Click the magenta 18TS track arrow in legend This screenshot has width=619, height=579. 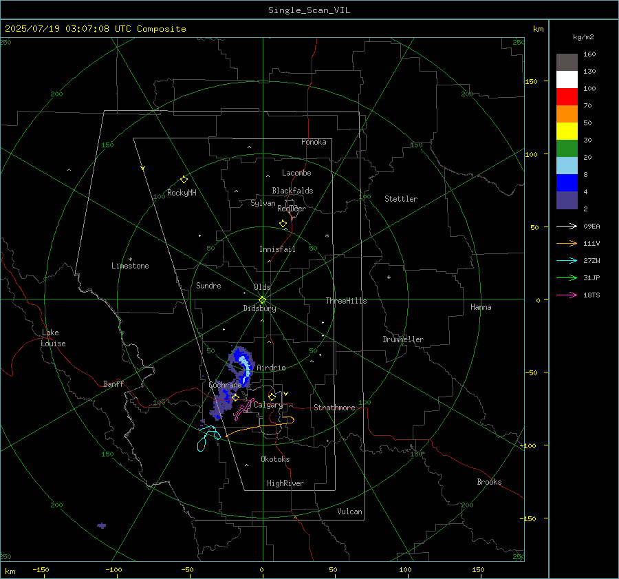click(567, 295)
